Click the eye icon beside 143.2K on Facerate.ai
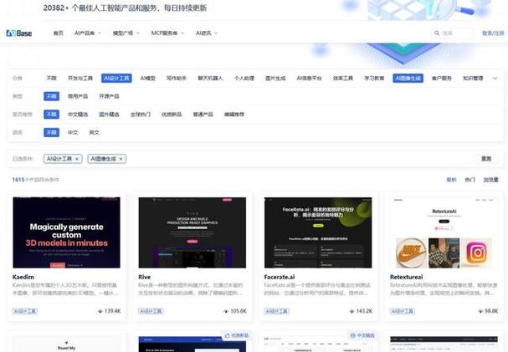The width and height of the screenshot is (508, 352). pyautogui.click(x=351, y=311)
